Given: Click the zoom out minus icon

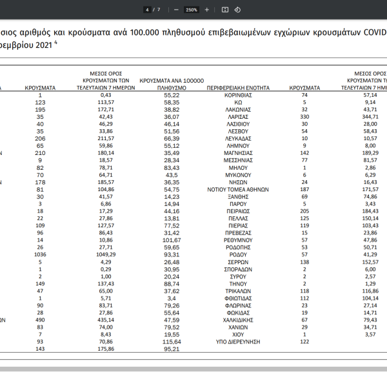Looking at the screenshot, I should pos(176,10).
